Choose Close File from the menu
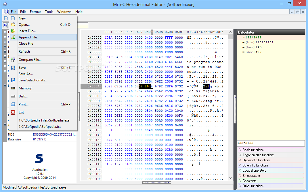The image size is (308, 192). pyautogui.click(x=43, y=44)
